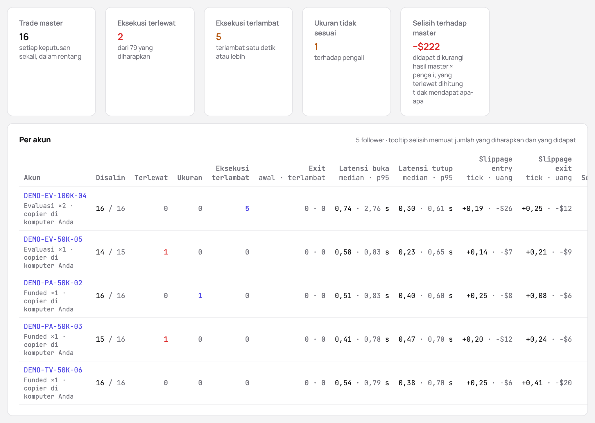595x423 pixels.
Task: Click exit slippage +0,41 · -$20
Action: [547, 383]
